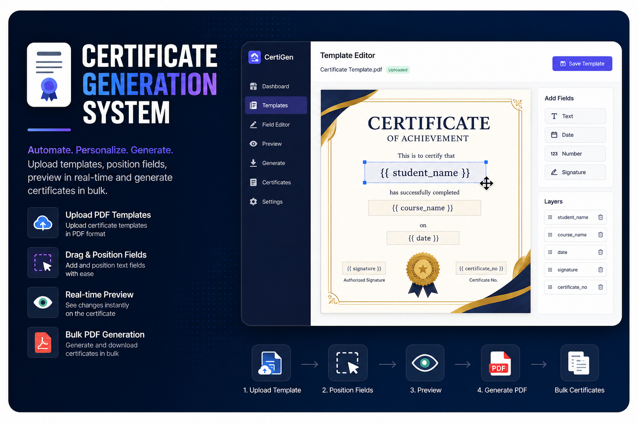The height and width of the screenshot is (425, 638).
Task: Select the {{ certificate_no }} field on certificate
Action: [x=481, y=269]
